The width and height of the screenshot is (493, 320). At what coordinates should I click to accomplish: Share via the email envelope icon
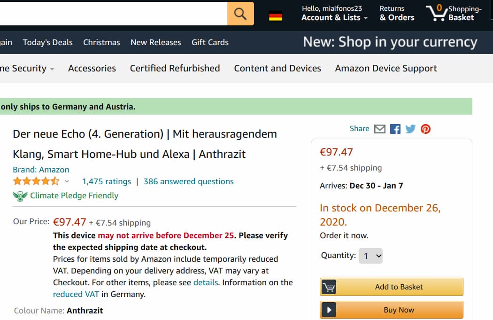click(380, 129)
